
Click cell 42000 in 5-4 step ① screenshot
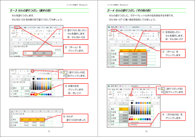coord(133,57)
